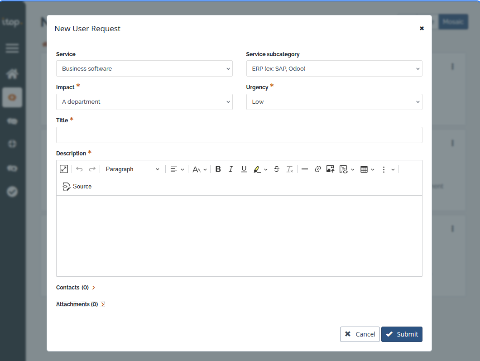The width and height of the screenshot is (480, 361).
Task: Toggle strikethrough formatting
Action: 276,169
